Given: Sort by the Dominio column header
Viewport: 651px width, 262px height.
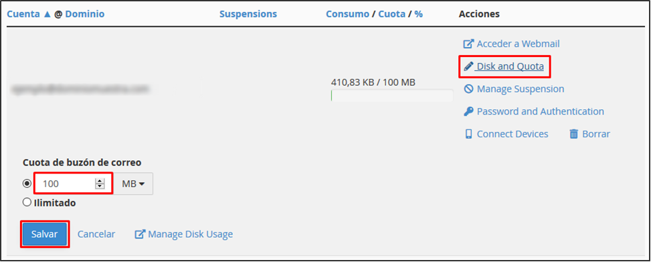Looking at the screenshot, I should click(x=85, y=14).
